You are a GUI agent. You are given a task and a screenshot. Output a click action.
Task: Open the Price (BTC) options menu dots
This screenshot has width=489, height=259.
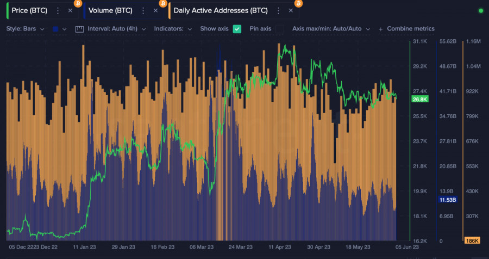(58, 10)
